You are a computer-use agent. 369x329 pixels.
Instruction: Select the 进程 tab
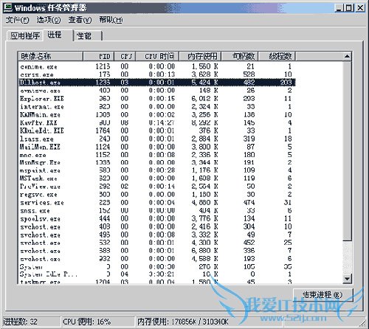pyautogui.click(x=58, y=35)
